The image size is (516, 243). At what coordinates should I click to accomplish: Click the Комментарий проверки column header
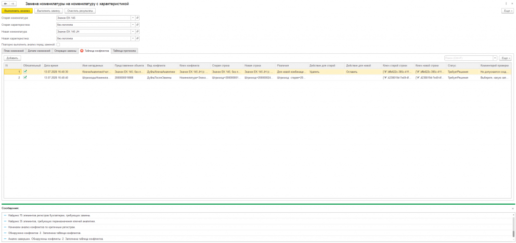(x=495, y=65)
